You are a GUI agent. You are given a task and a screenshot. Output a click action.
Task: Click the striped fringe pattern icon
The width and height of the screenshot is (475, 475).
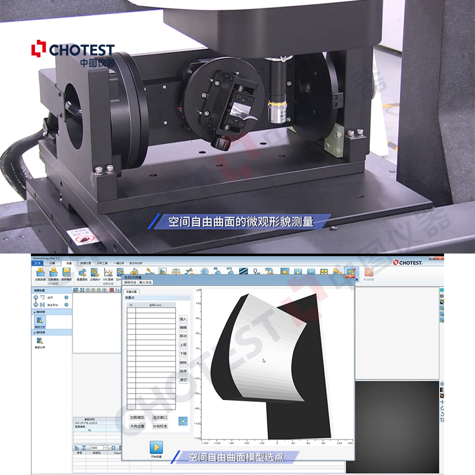[243, 271]
